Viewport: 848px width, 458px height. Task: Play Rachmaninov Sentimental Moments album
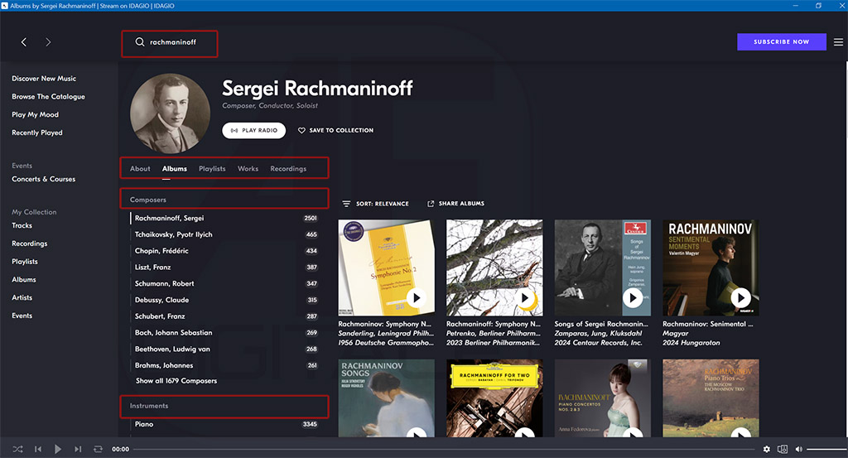click(x=740, y=297)
